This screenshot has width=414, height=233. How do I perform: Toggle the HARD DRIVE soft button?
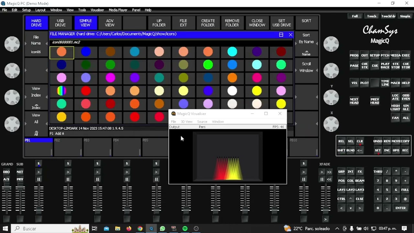pos(36,23)
